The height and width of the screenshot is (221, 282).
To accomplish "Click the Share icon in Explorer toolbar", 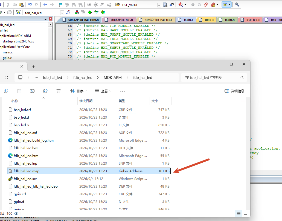I will click(45, 91).
